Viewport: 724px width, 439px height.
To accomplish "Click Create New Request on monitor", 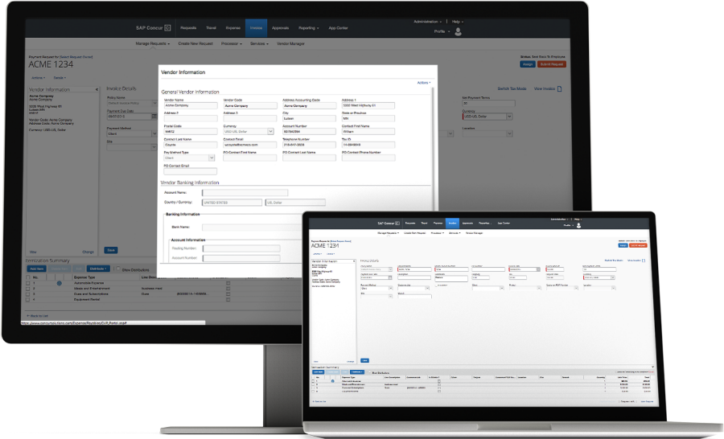I will [195, 43].
